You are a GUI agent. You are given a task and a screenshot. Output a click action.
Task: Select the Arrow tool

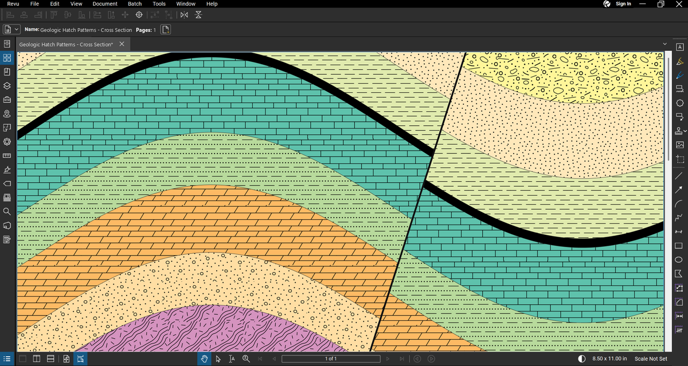tap(679, 190)
